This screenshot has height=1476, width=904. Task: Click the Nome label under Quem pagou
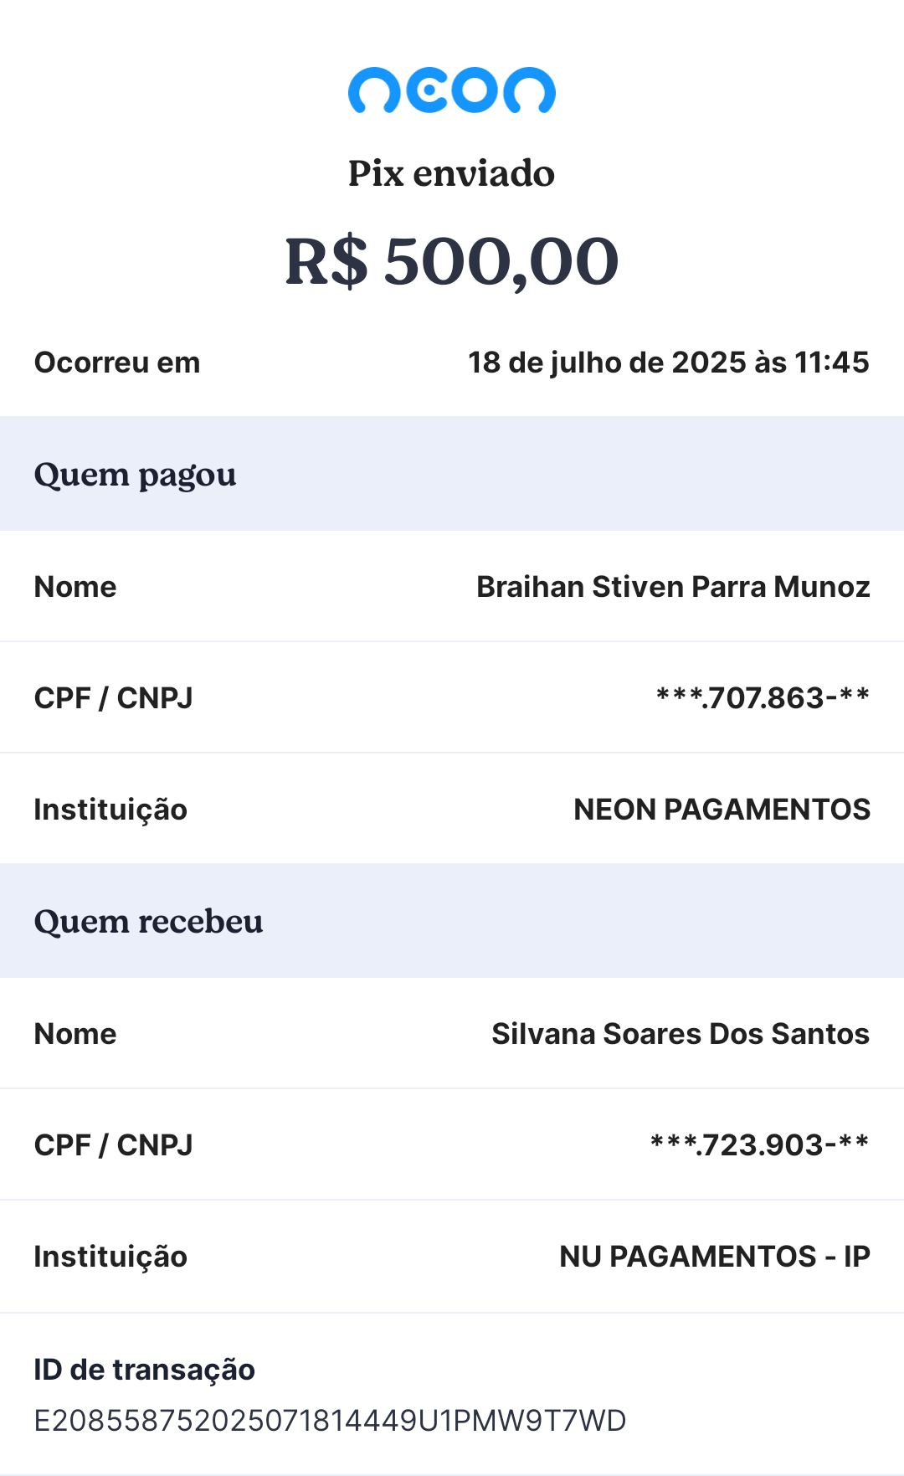tap(75, 587)
